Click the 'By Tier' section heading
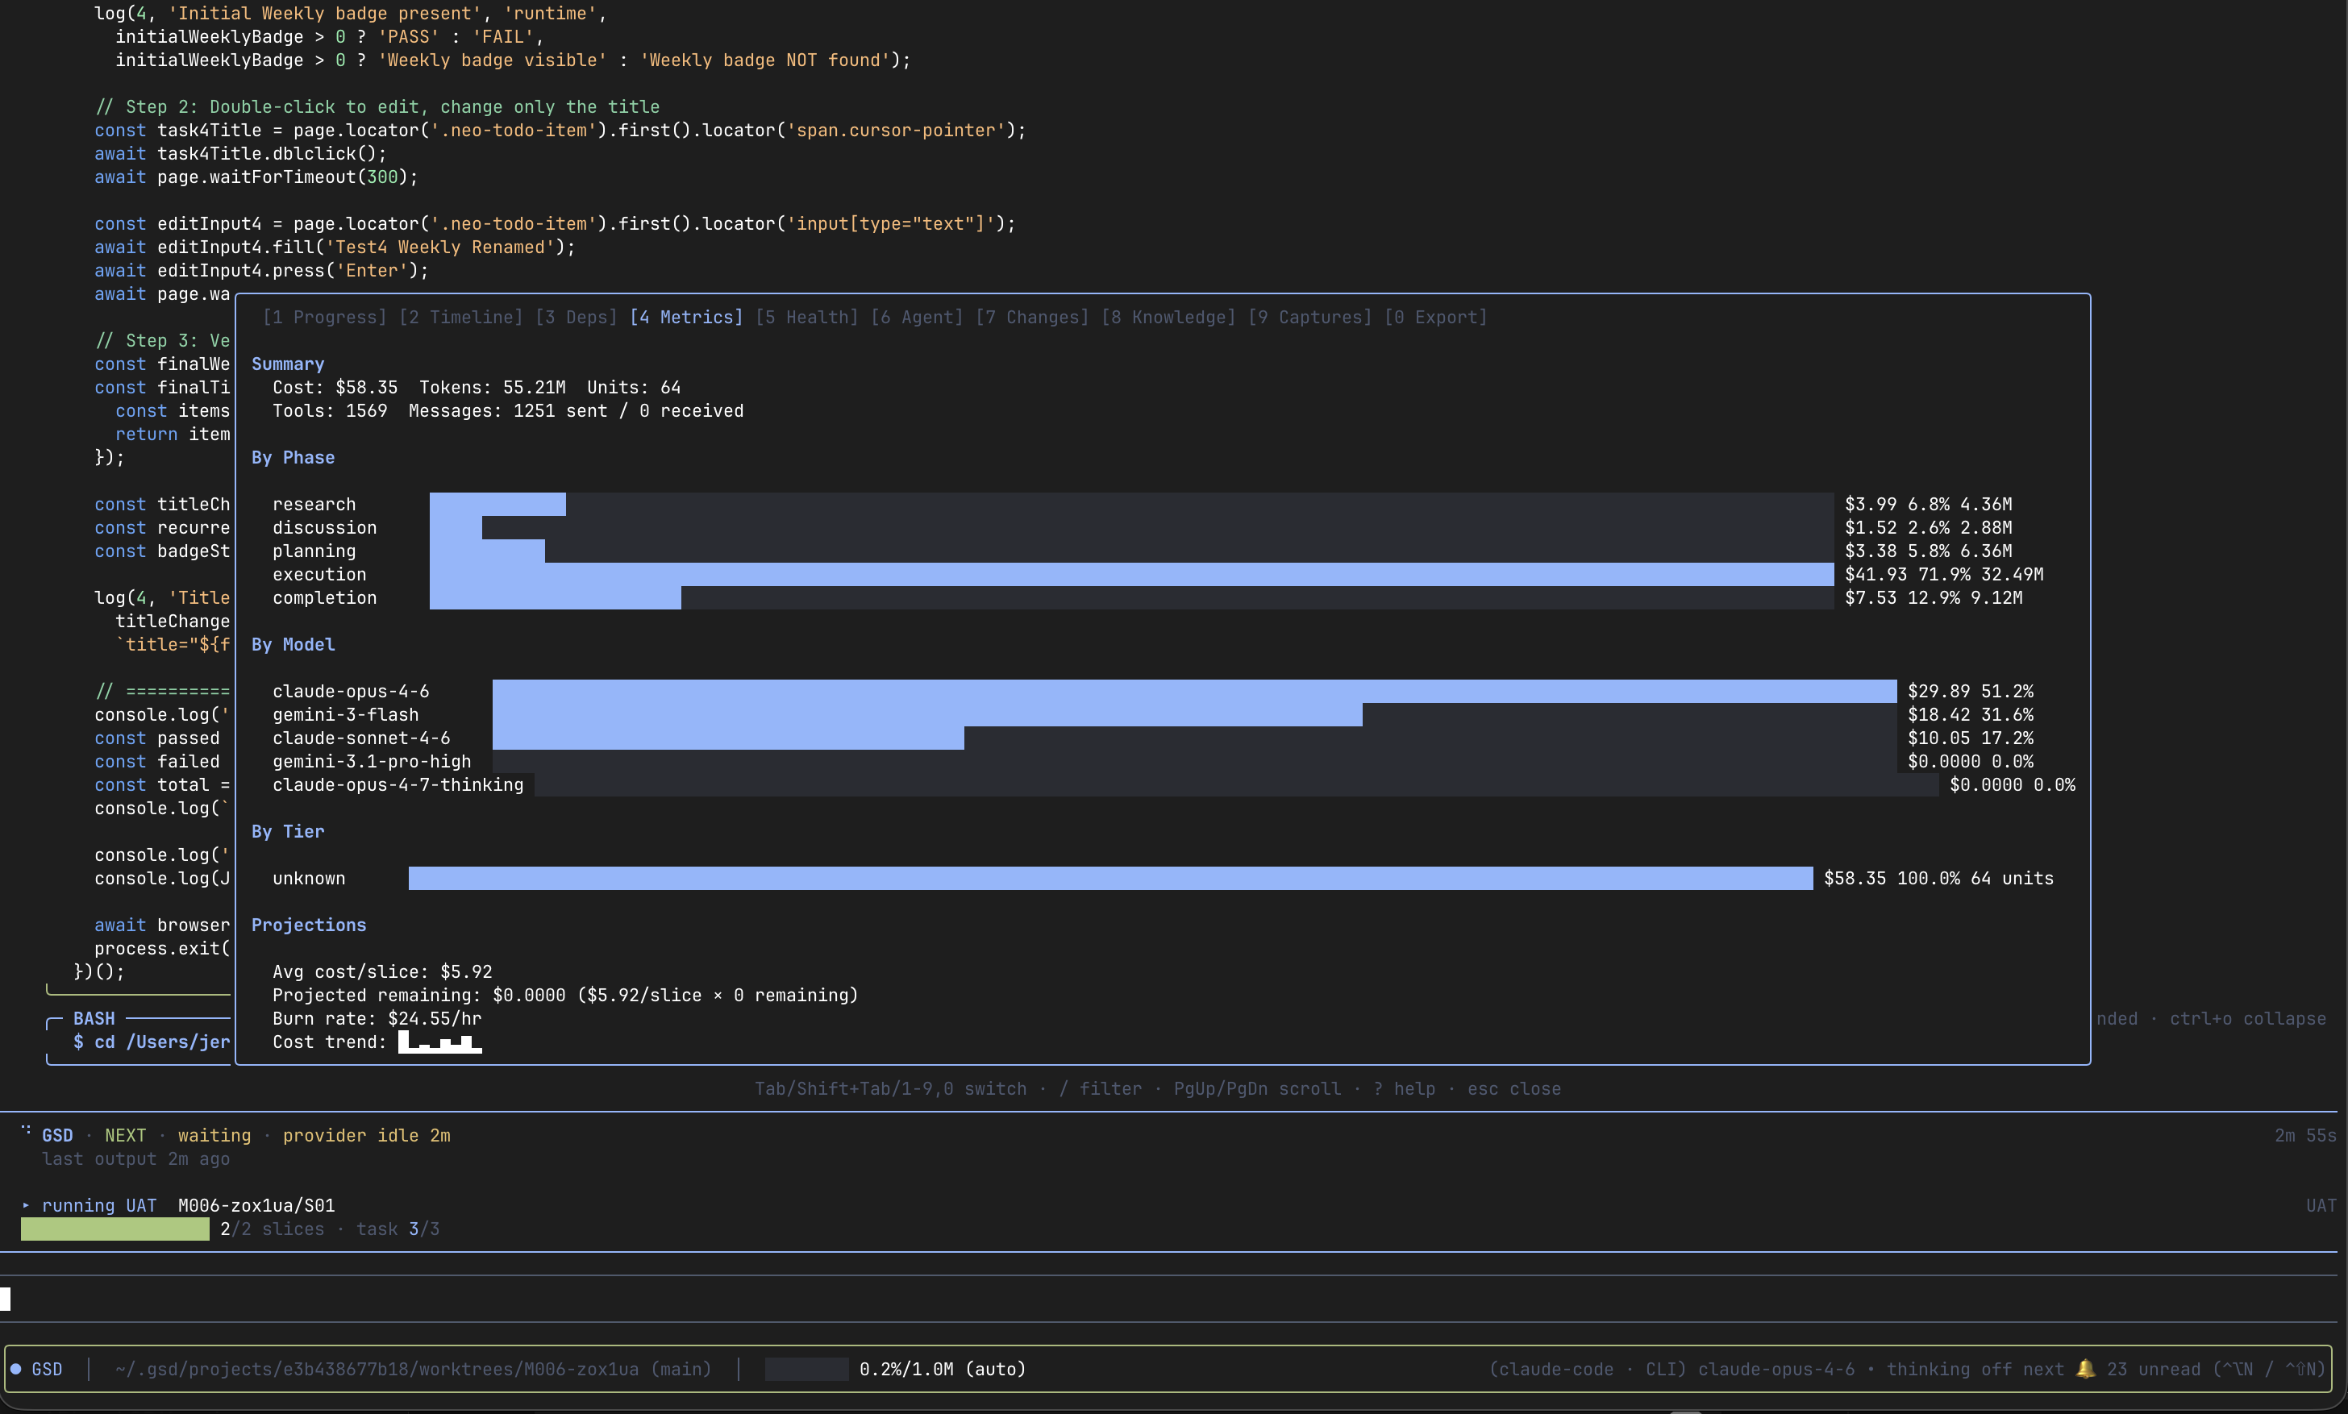2348x1414 pixels. coord(288,831)
